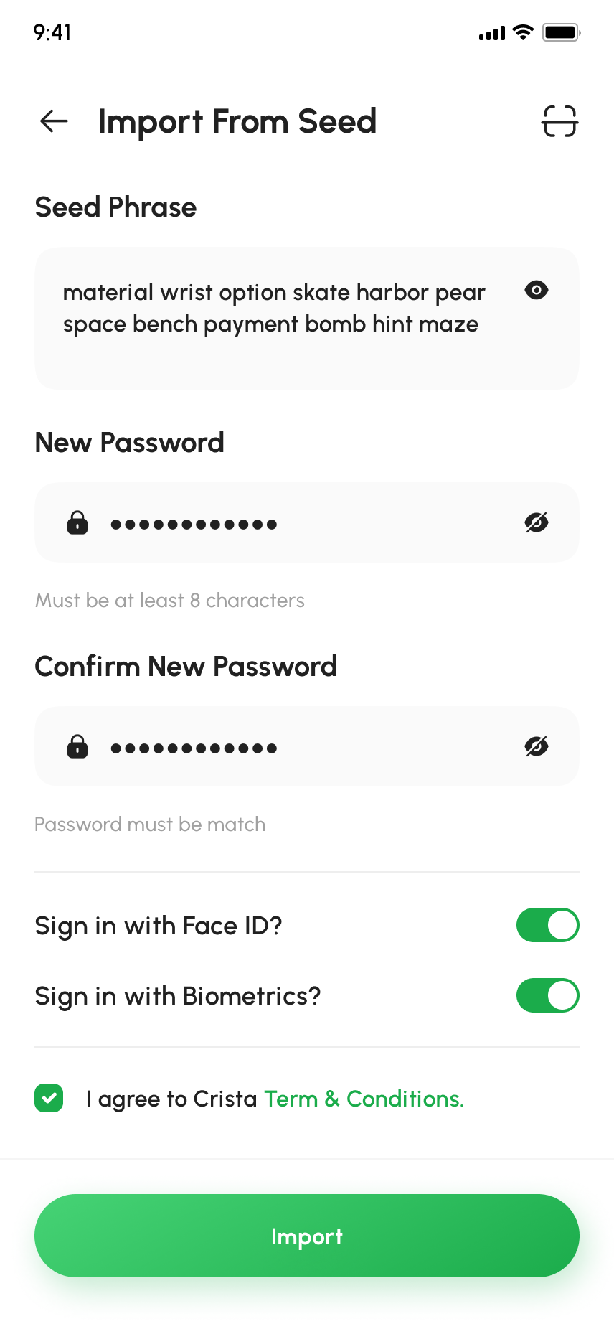
Task: Hide the seed phrase with eye icon
Action: (537, 290)
